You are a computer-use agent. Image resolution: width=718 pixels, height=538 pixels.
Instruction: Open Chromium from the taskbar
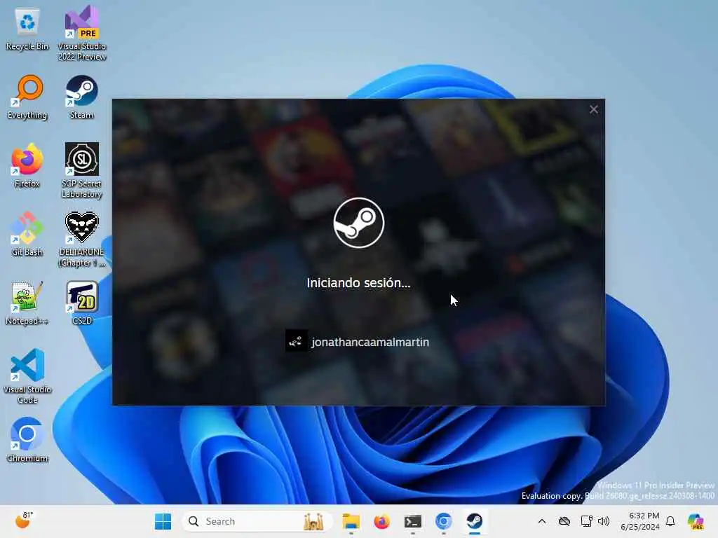443,521
